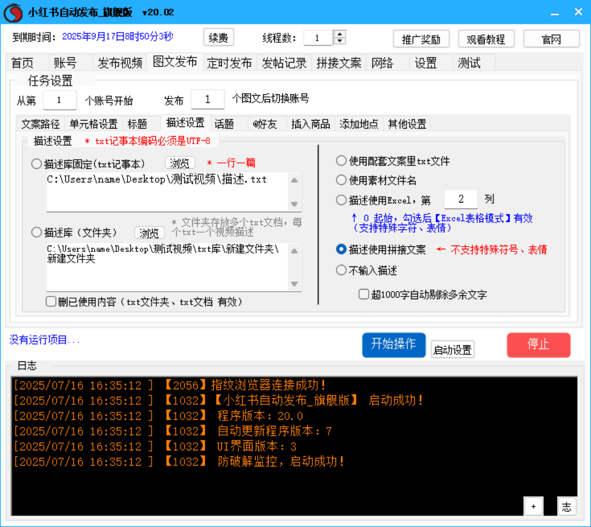Click the 防破解监控，启动成功 log line
This screenshot has height=527, width=591.
[x=179, y=462]
